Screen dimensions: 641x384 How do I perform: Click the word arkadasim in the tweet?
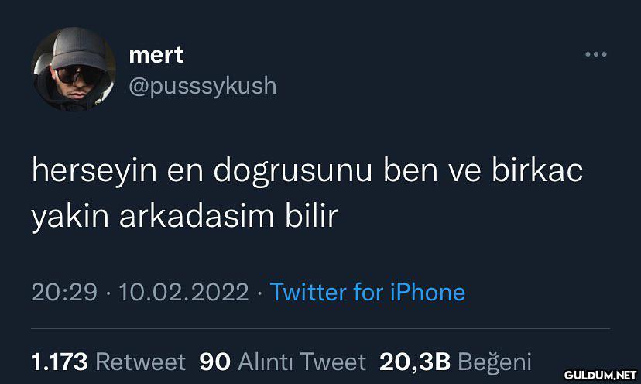coord(197,216)
